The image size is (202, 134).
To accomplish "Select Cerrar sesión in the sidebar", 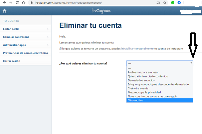I will click(26, 61).
